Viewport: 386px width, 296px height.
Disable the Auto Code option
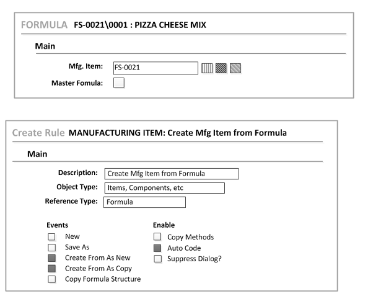(157, 248)
